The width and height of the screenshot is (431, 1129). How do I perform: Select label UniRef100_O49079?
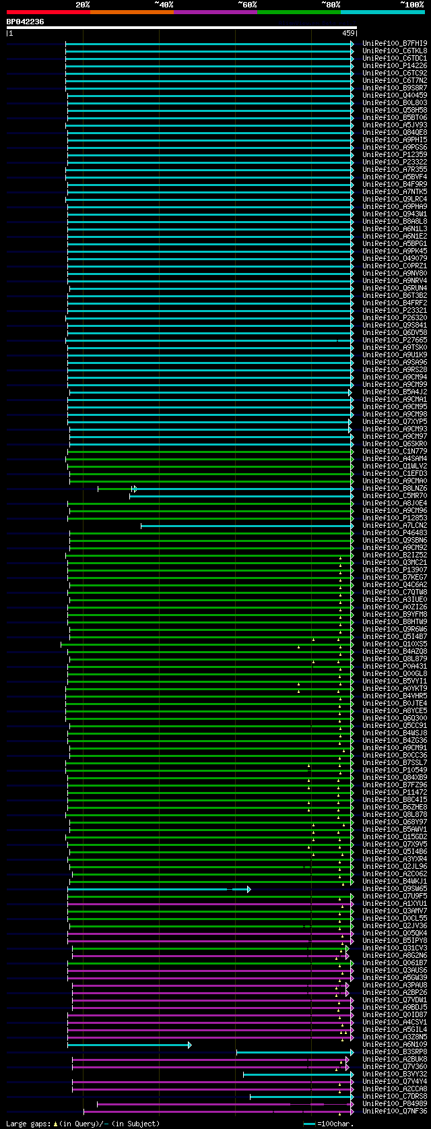pyautogui.click(x=395, y=258)
